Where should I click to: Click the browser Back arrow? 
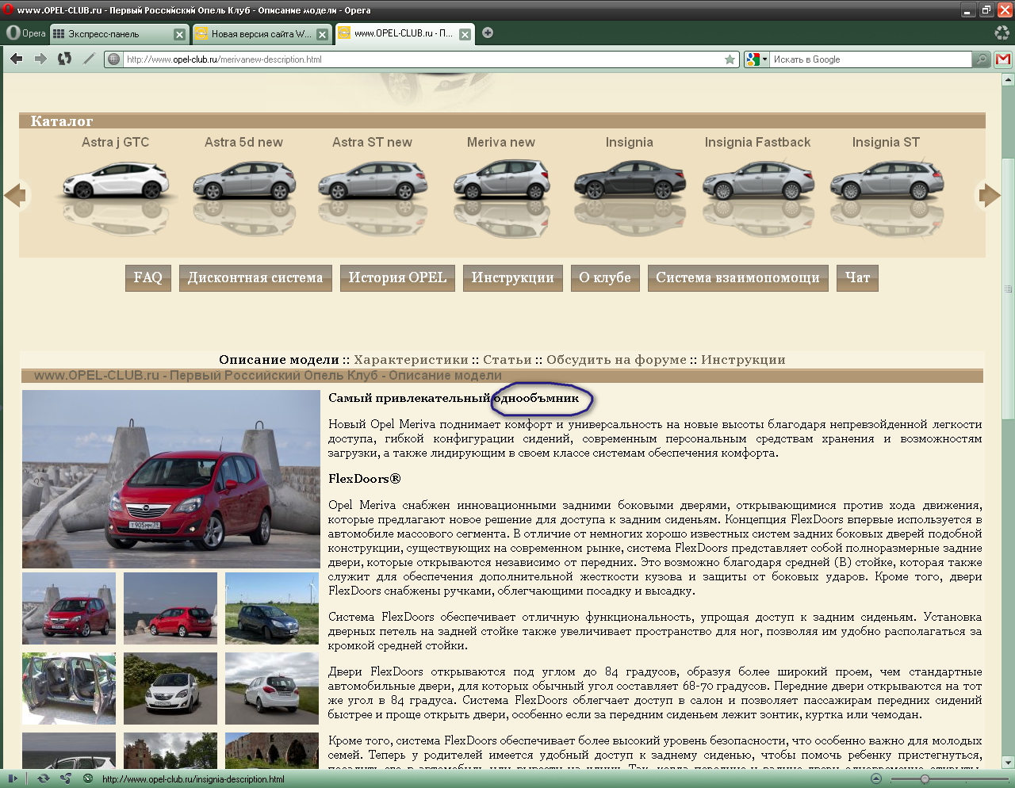tap(16, 59)
